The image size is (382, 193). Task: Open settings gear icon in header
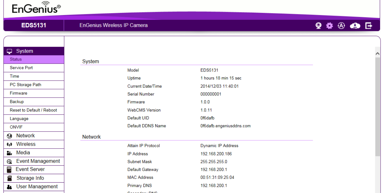point(329,25)
